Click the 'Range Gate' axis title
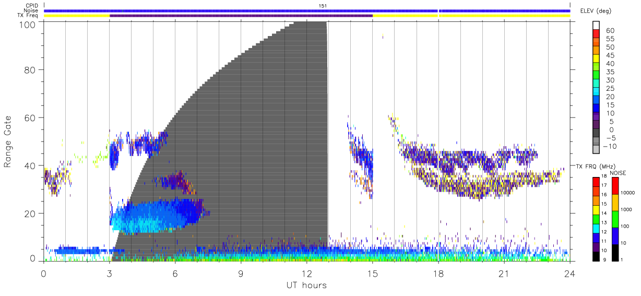 (x=8, y=141)
